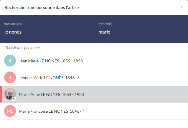Close the person search dialog
The image size is (188, 128).
[x=182, y=7]
